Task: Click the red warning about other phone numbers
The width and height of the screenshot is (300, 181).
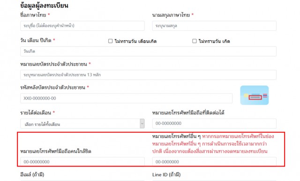Action: tap(213, 144)
